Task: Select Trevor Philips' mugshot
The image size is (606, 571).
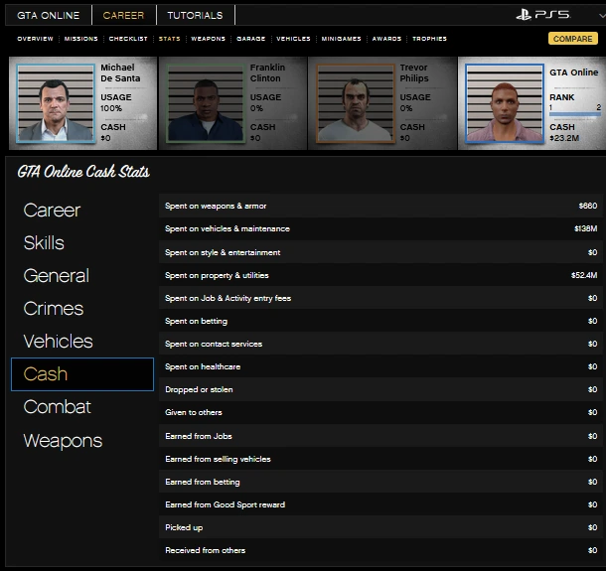Action: (x=356, y=103)
